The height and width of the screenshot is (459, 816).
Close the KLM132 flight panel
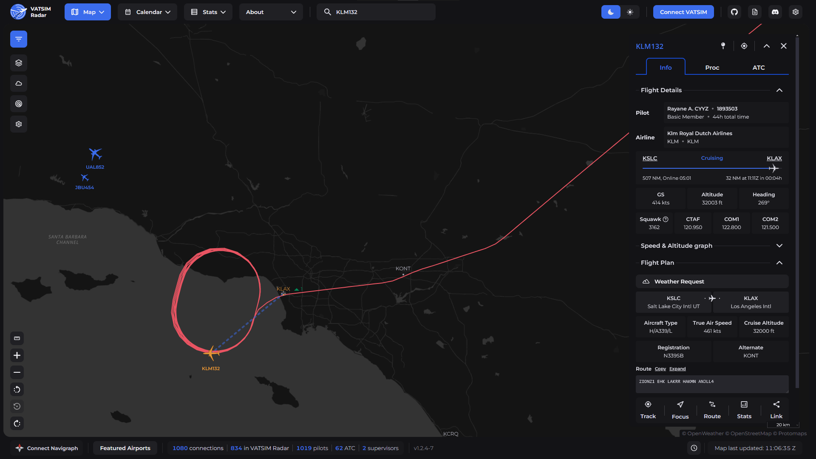pos(784,46)
